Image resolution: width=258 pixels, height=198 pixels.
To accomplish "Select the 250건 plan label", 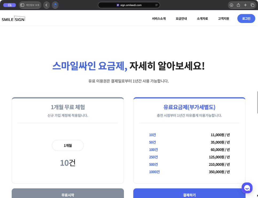I will coord(153,157).
